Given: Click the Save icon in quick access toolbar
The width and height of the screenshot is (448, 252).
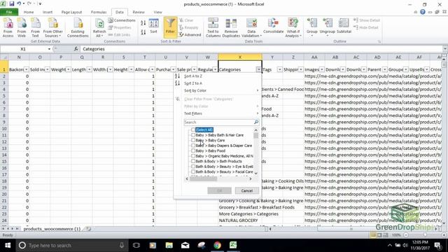Looking at the screenshot, I should pos(12,3).
